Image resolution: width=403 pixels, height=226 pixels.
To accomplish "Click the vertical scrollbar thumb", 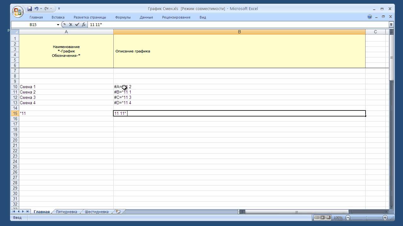I will pos(391,57).
